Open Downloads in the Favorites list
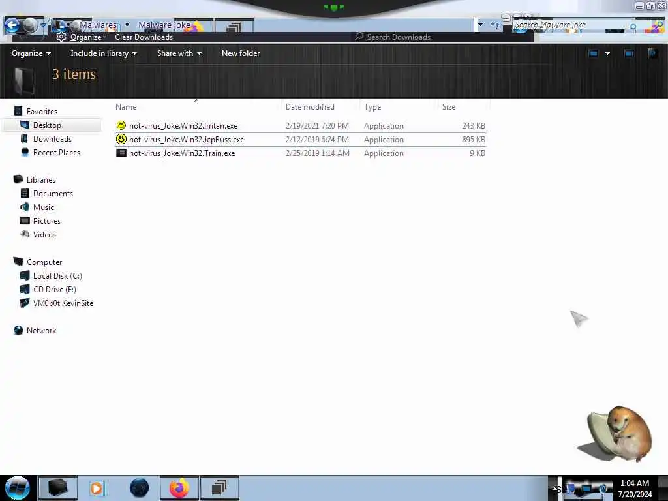Viewport: 668px width, 501px height. point(52,138)
